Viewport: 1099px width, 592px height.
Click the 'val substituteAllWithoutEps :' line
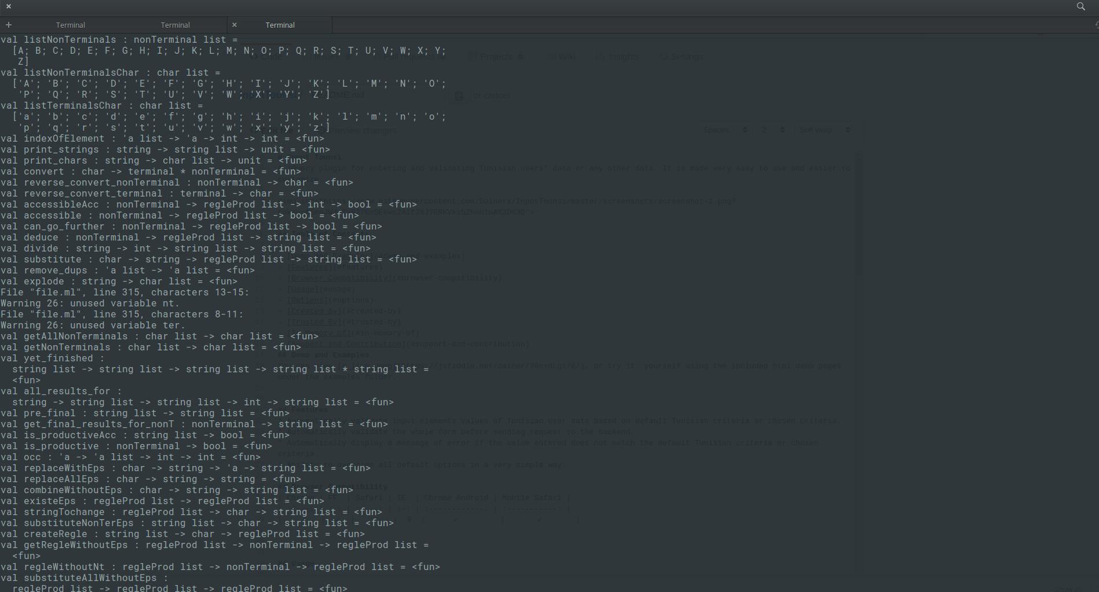point(85,578)
